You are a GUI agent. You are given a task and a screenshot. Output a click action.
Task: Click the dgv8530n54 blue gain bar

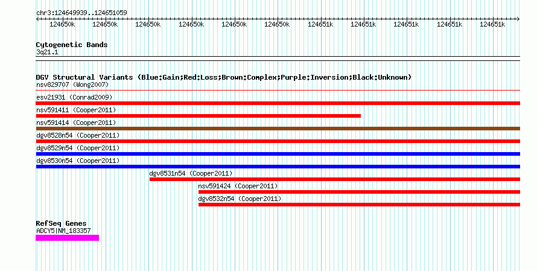[x=278, y=167]
